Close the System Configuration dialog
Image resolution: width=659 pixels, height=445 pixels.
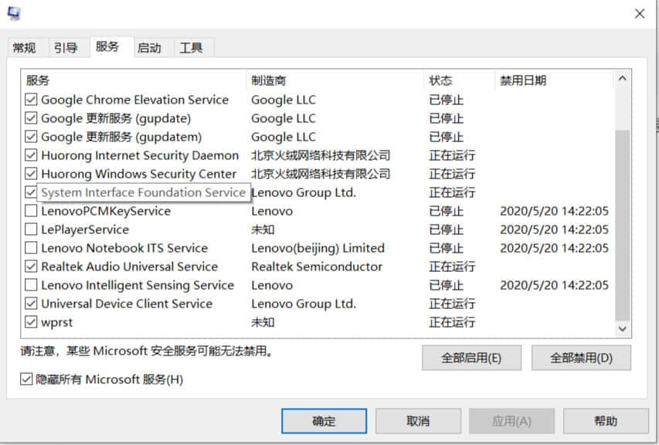(x=640, y=14)
